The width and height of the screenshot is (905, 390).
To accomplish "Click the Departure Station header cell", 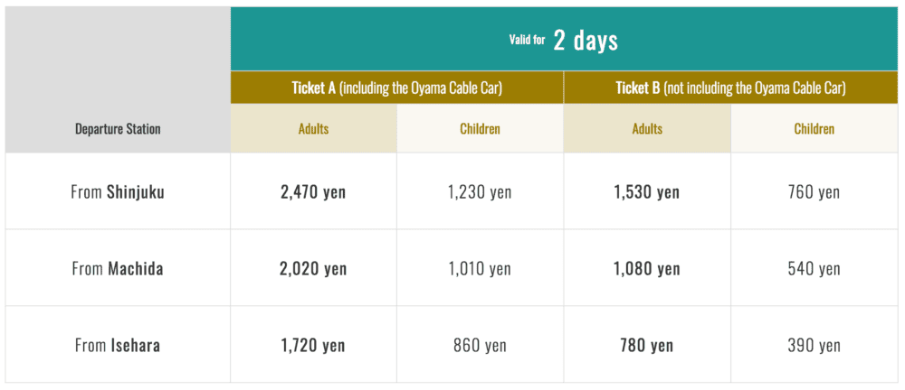I will coord(118,129).
